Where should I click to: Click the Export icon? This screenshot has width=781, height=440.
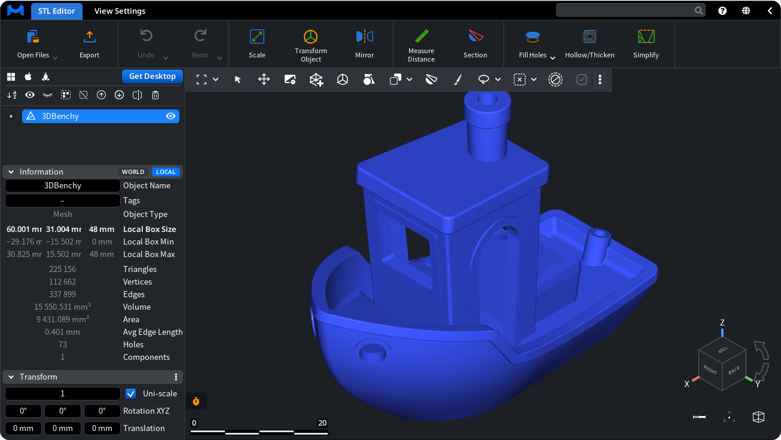89,36
